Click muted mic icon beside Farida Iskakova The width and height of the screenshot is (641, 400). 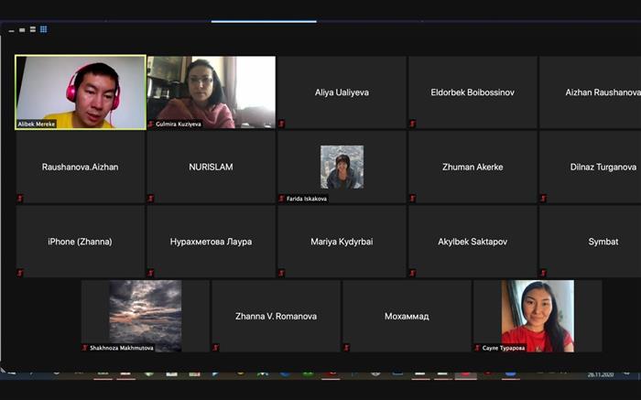(x=281, y=199)
